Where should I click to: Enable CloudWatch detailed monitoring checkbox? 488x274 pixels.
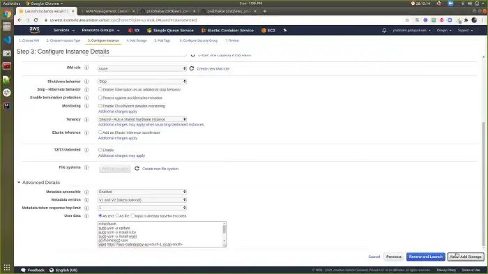point(100,105)
